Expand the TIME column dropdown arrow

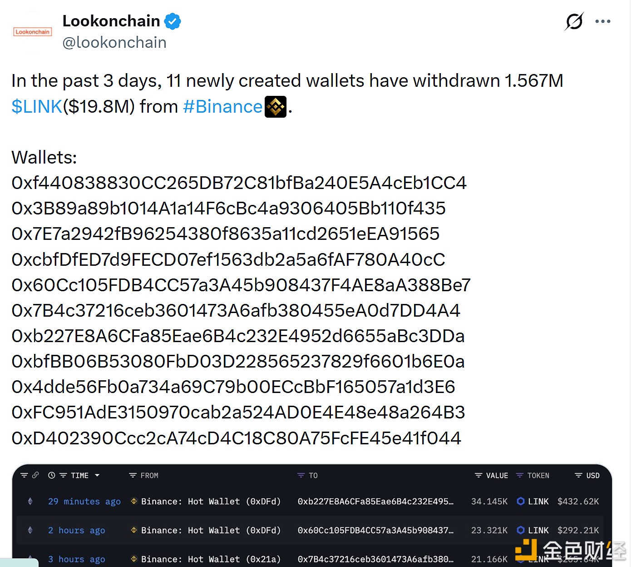(x=97, y=475)
